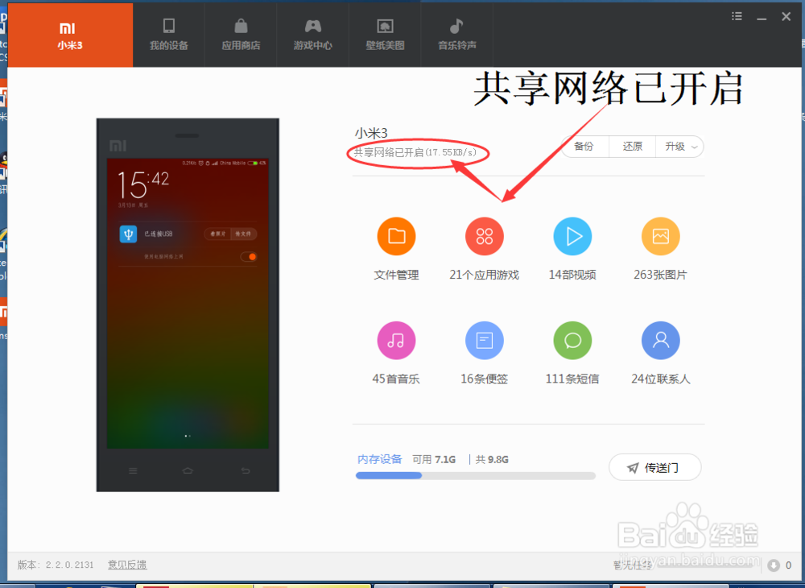Open the 16条便签 notes section
805x588 pixels.
pos(484,340)
